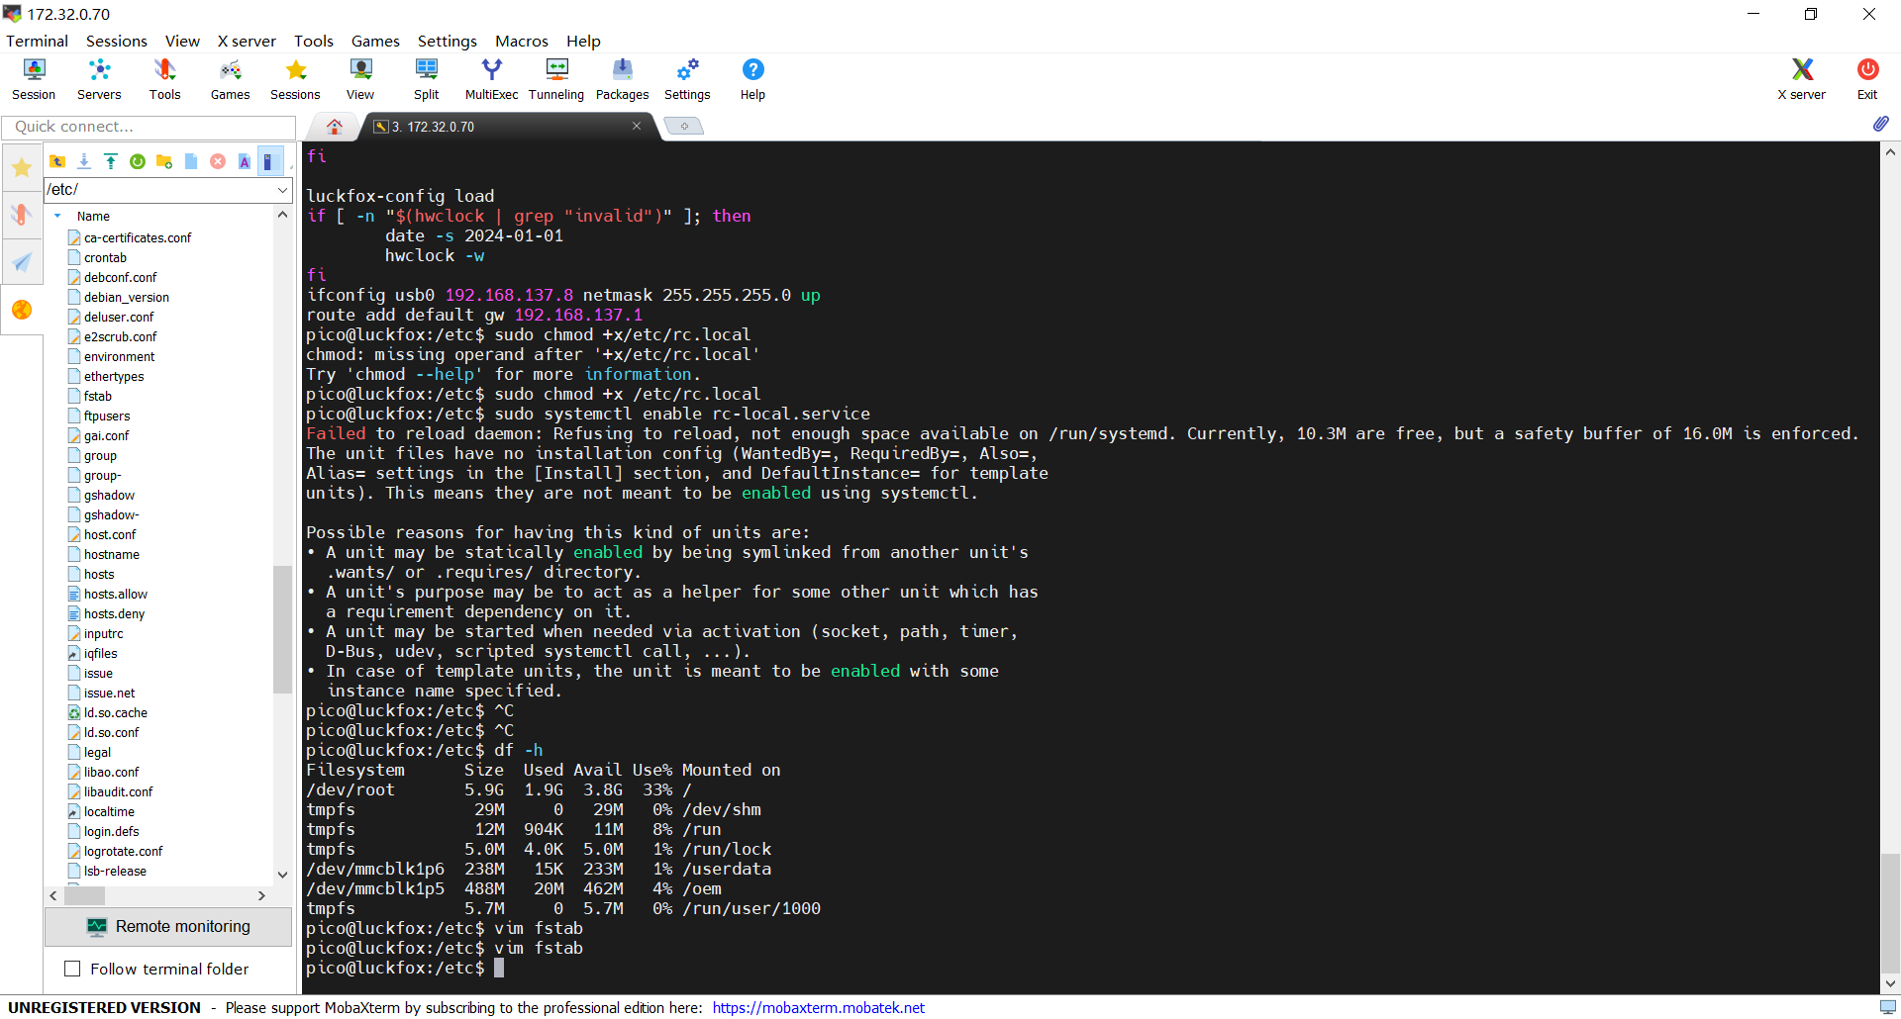
Task: Open the Settings gears toolbar icon
Action: (x=687, y=79)
